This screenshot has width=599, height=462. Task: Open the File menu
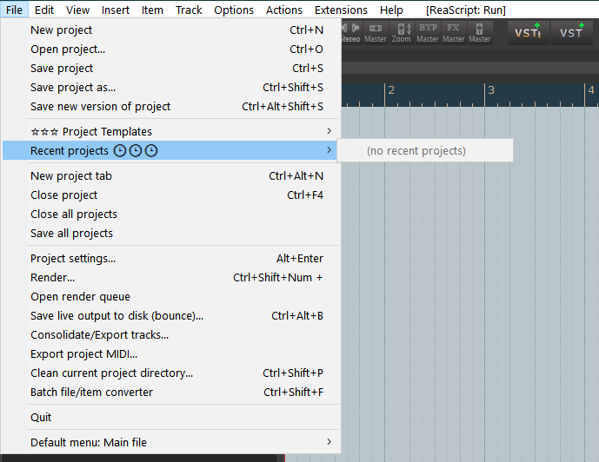click(x=14, y=10)
